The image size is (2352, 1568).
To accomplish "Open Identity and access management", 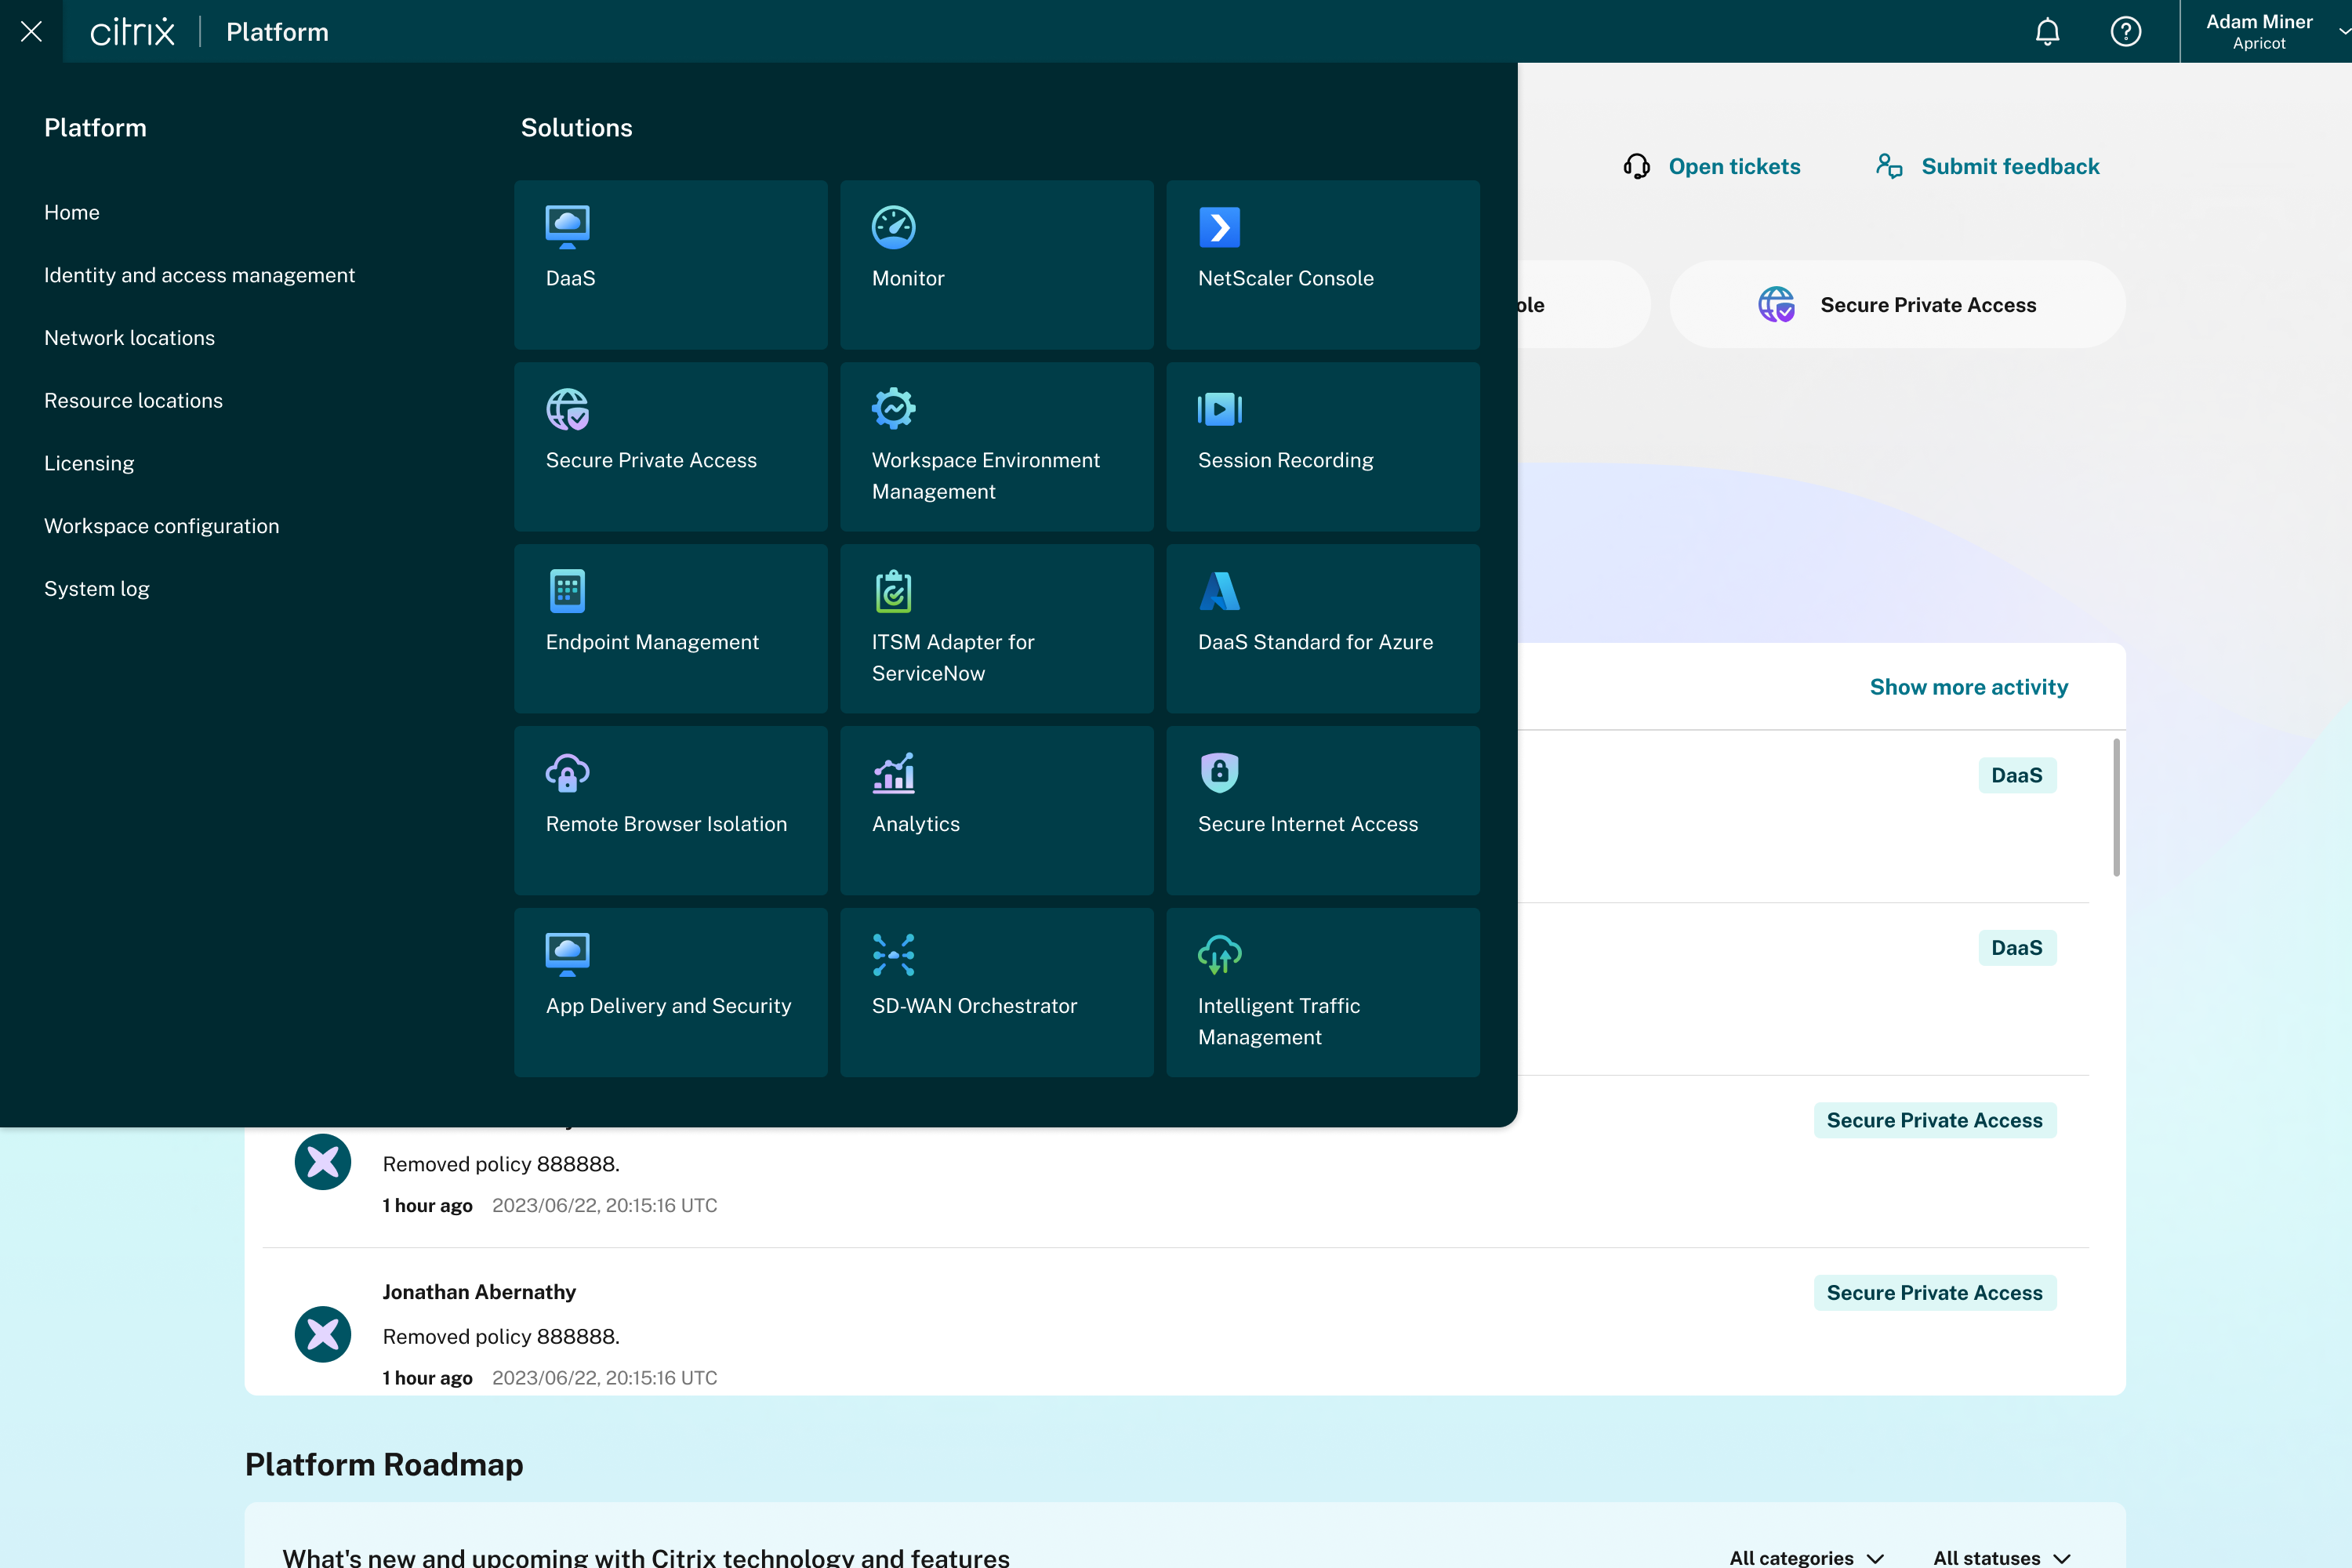I will (199, 275).
